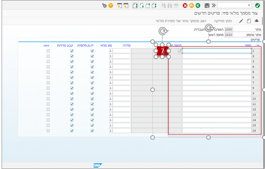Click the אתר אחסון label
The width and height of the screenshot is (265, 169).
[x=254, y=35]
